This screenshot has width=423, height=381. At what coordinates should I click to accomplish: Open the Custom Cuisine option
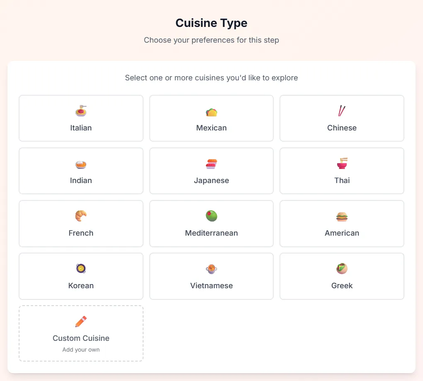tap(81, 333)
